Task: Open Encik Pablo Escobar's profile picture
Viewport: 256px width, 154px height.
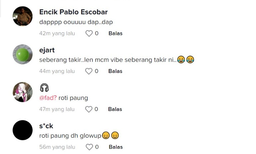Action: tap(23, 16)
